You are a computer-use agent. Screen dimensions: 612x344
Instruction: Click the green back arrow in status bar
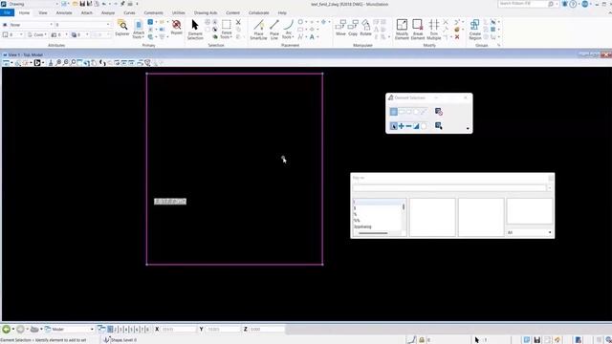tap(7, 329)
